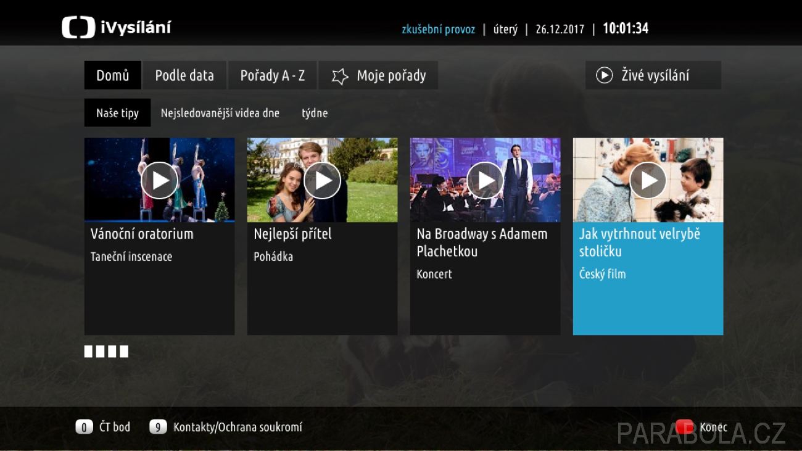
Task: Open Kontakty/Ochrana soukromí link
Action: 238,427
